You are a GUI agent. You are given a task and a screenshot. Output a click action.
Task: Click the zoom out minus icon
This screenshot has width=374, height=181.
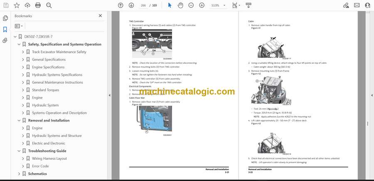coord(191,5)
